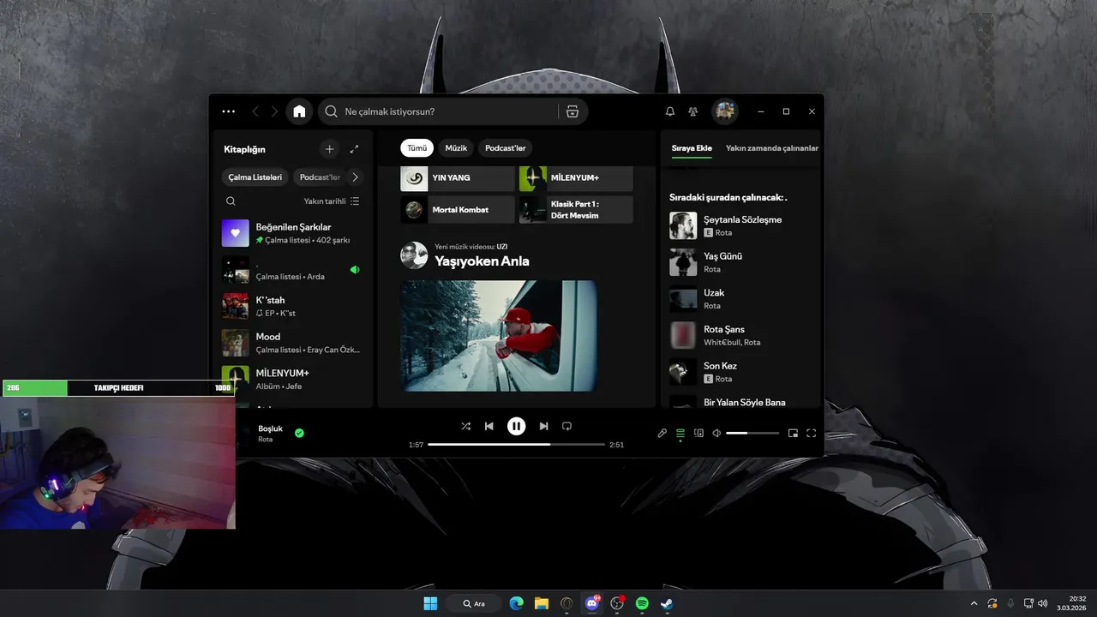The height and width of the screenshot is (617, 1097).
Task: Select queued song Rota Şans
Action: [742, 336]
